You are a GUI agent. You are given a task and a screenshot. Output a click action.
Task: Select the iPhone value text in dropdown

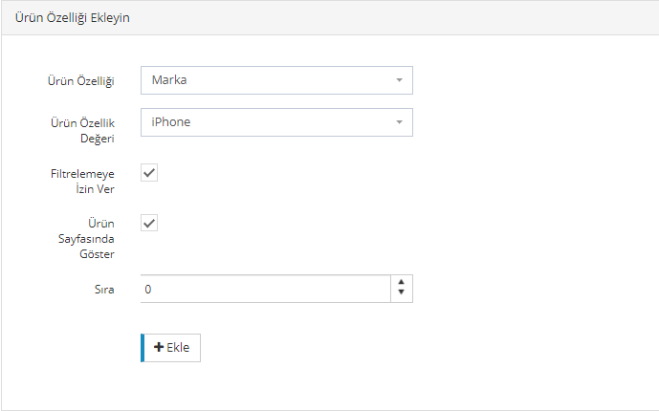(171, 122)
